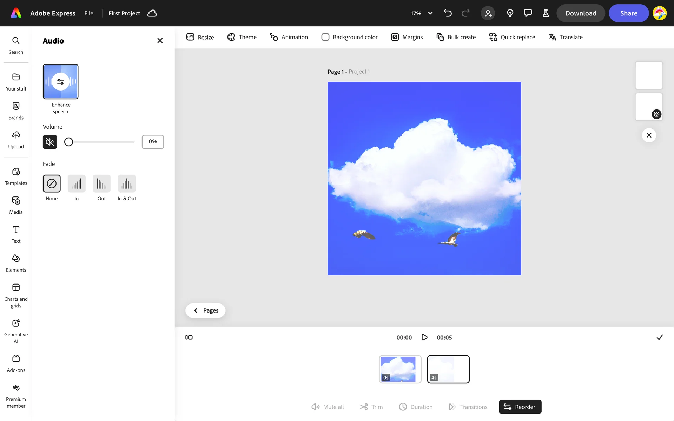Click the Undo arrow icon
674x421 pixels.
(x=448, y=13)
